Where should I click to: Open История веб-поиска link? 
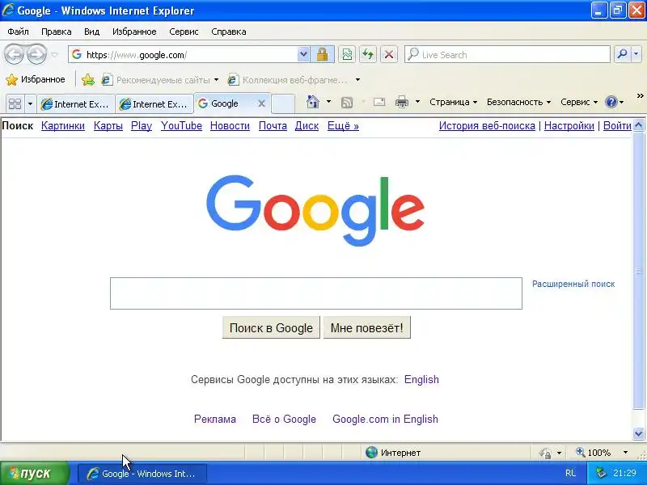coord(487,126)
